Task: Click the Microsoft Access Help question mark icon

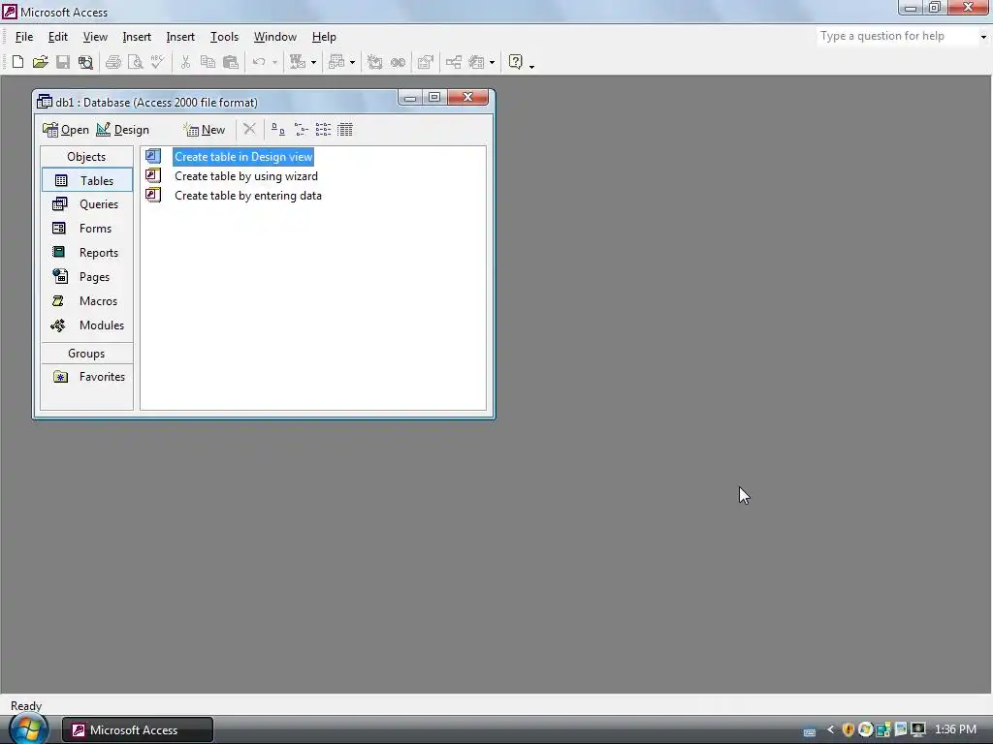Action: pos(516,62)
